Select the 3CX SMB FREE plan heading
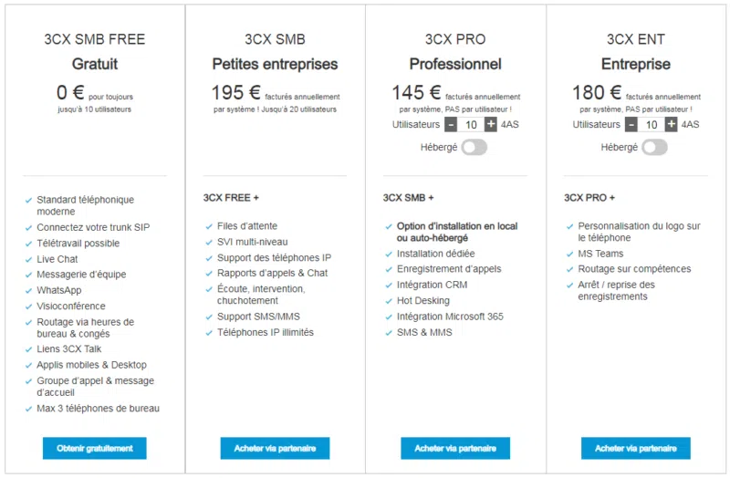 (95, 39)
